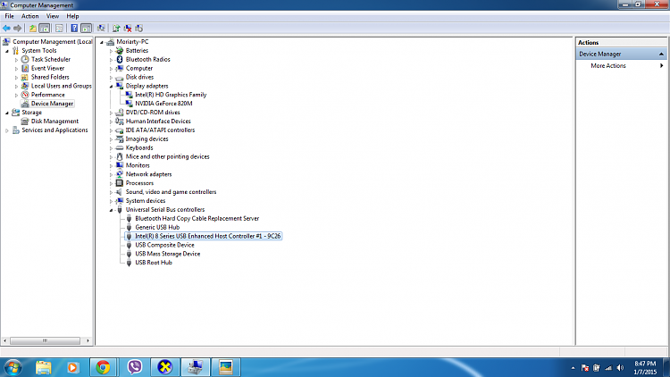Image resolution: width=670 pixels, height=377 pixels.
Task: Click the Forward arrow toolbar icon
Action: 18,29
